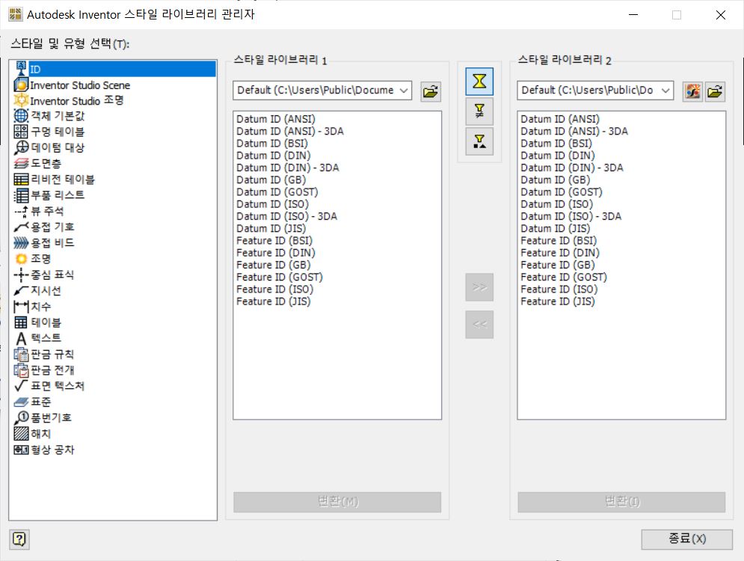This screenshot has height=561, width=744.
Task: Select Datum ID (DIN) - 3DA in library 1
Action: 288,168
